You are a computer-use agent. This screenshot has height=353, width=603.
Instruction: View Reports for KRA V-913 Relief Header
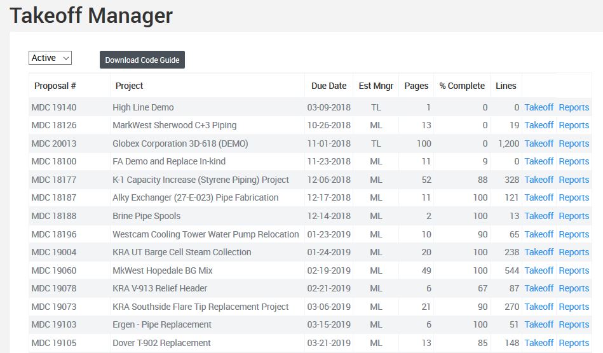pyautogui.click(x=574, y=288)
